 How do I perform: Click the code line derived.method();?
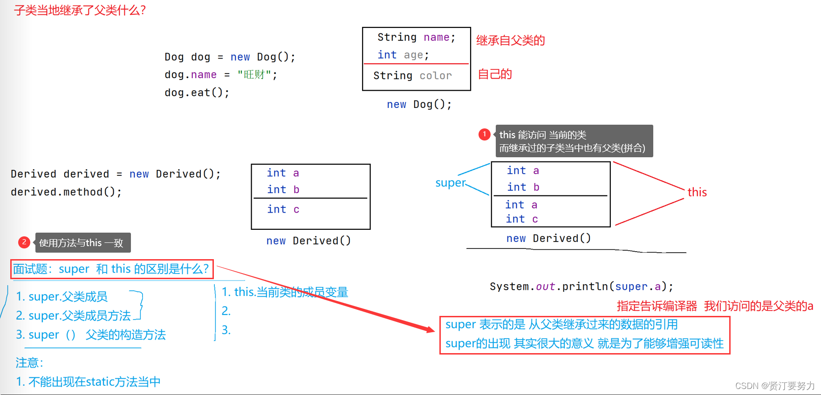click(x=66, y=192)
